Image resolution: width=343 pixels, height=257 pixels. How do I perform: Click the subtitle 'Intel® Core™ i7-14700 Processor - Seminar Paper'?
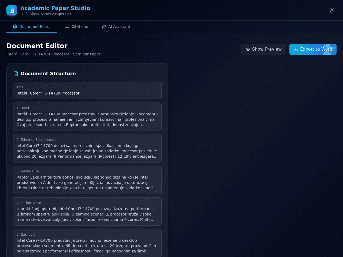pyautogui.click(x=53, y=54)
